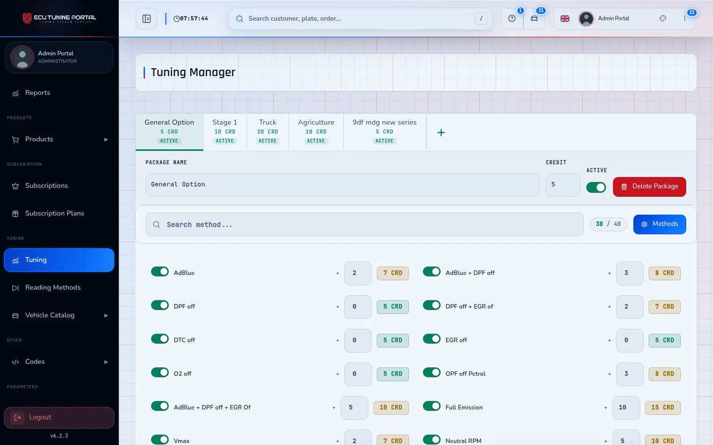Disable the DPF off + EGR of toggle
Image resolution: width=713 pixels, height=445 pixels.
[432, 305]
